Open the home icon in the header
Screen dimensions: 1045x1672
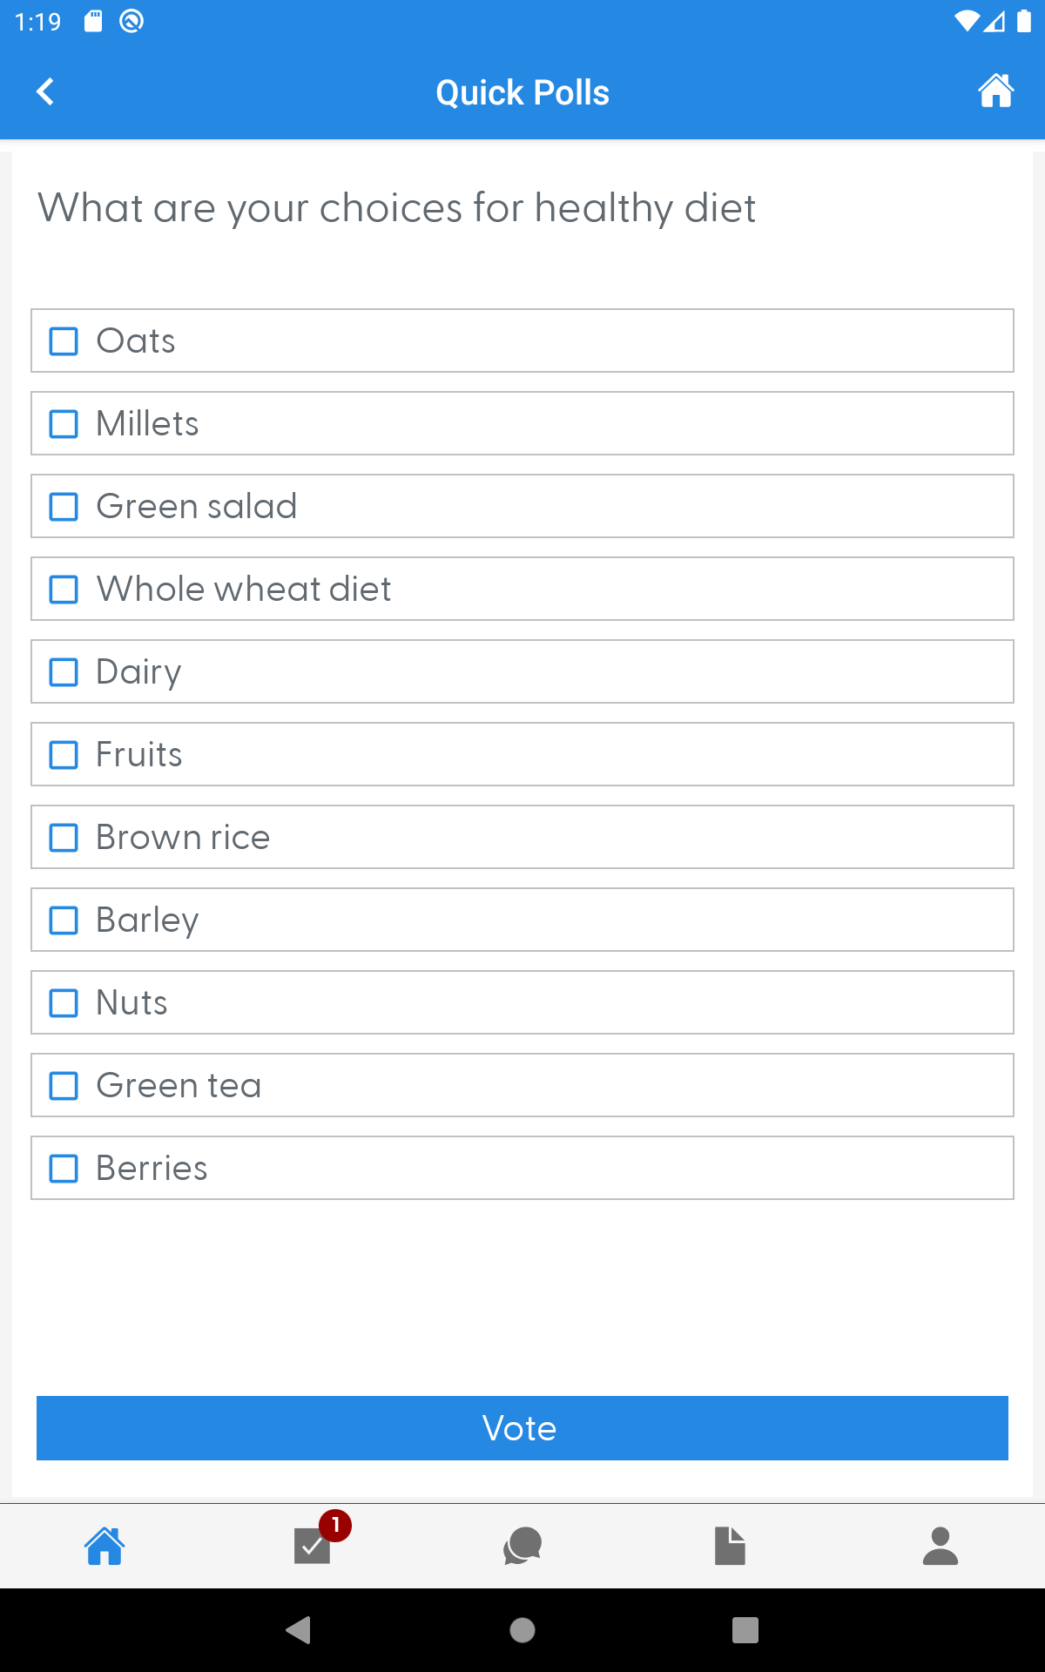[995, 91]
